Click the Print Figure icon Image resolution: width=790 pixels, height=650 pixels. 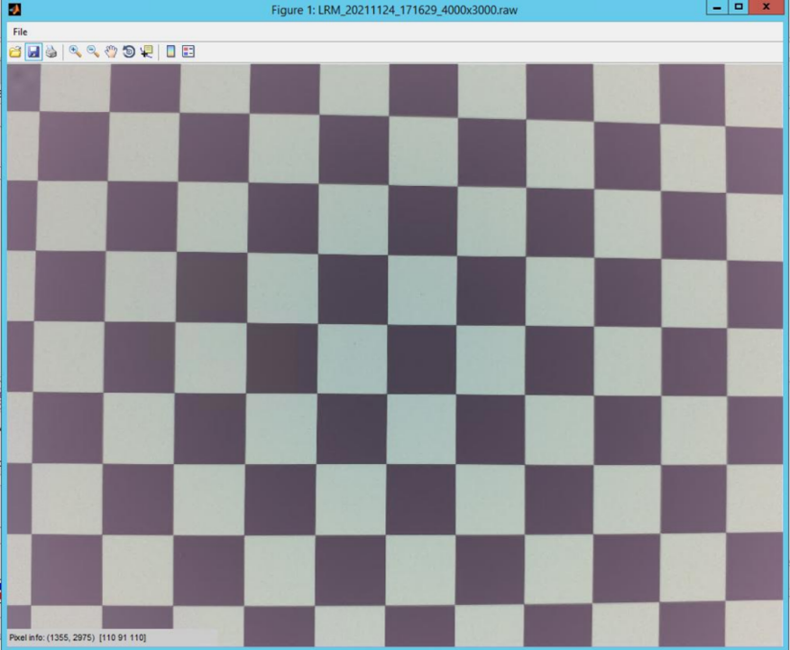51,51
